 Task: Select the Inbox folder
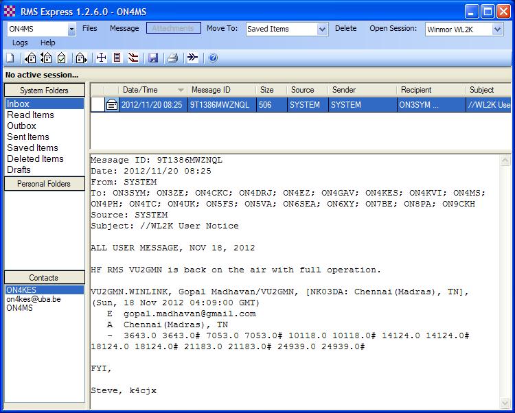click(x=45, y=104)
